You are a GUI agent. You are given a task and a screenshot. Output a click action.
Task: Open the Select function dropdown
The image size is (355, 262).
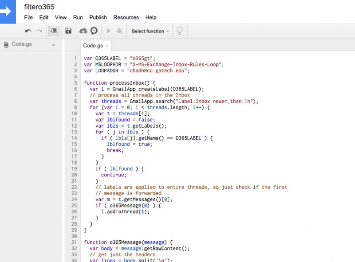click(150, 31)
